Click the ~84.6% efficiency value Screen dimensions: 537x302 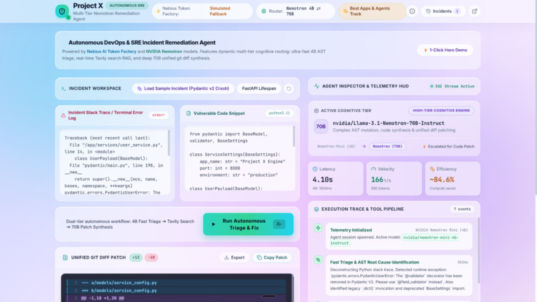pyautogui.click(x=442, y=179)
